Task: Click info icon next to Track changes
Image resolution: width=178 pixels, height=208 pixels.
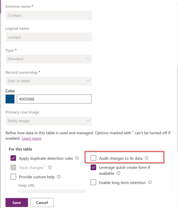Action: pos(50,167)
